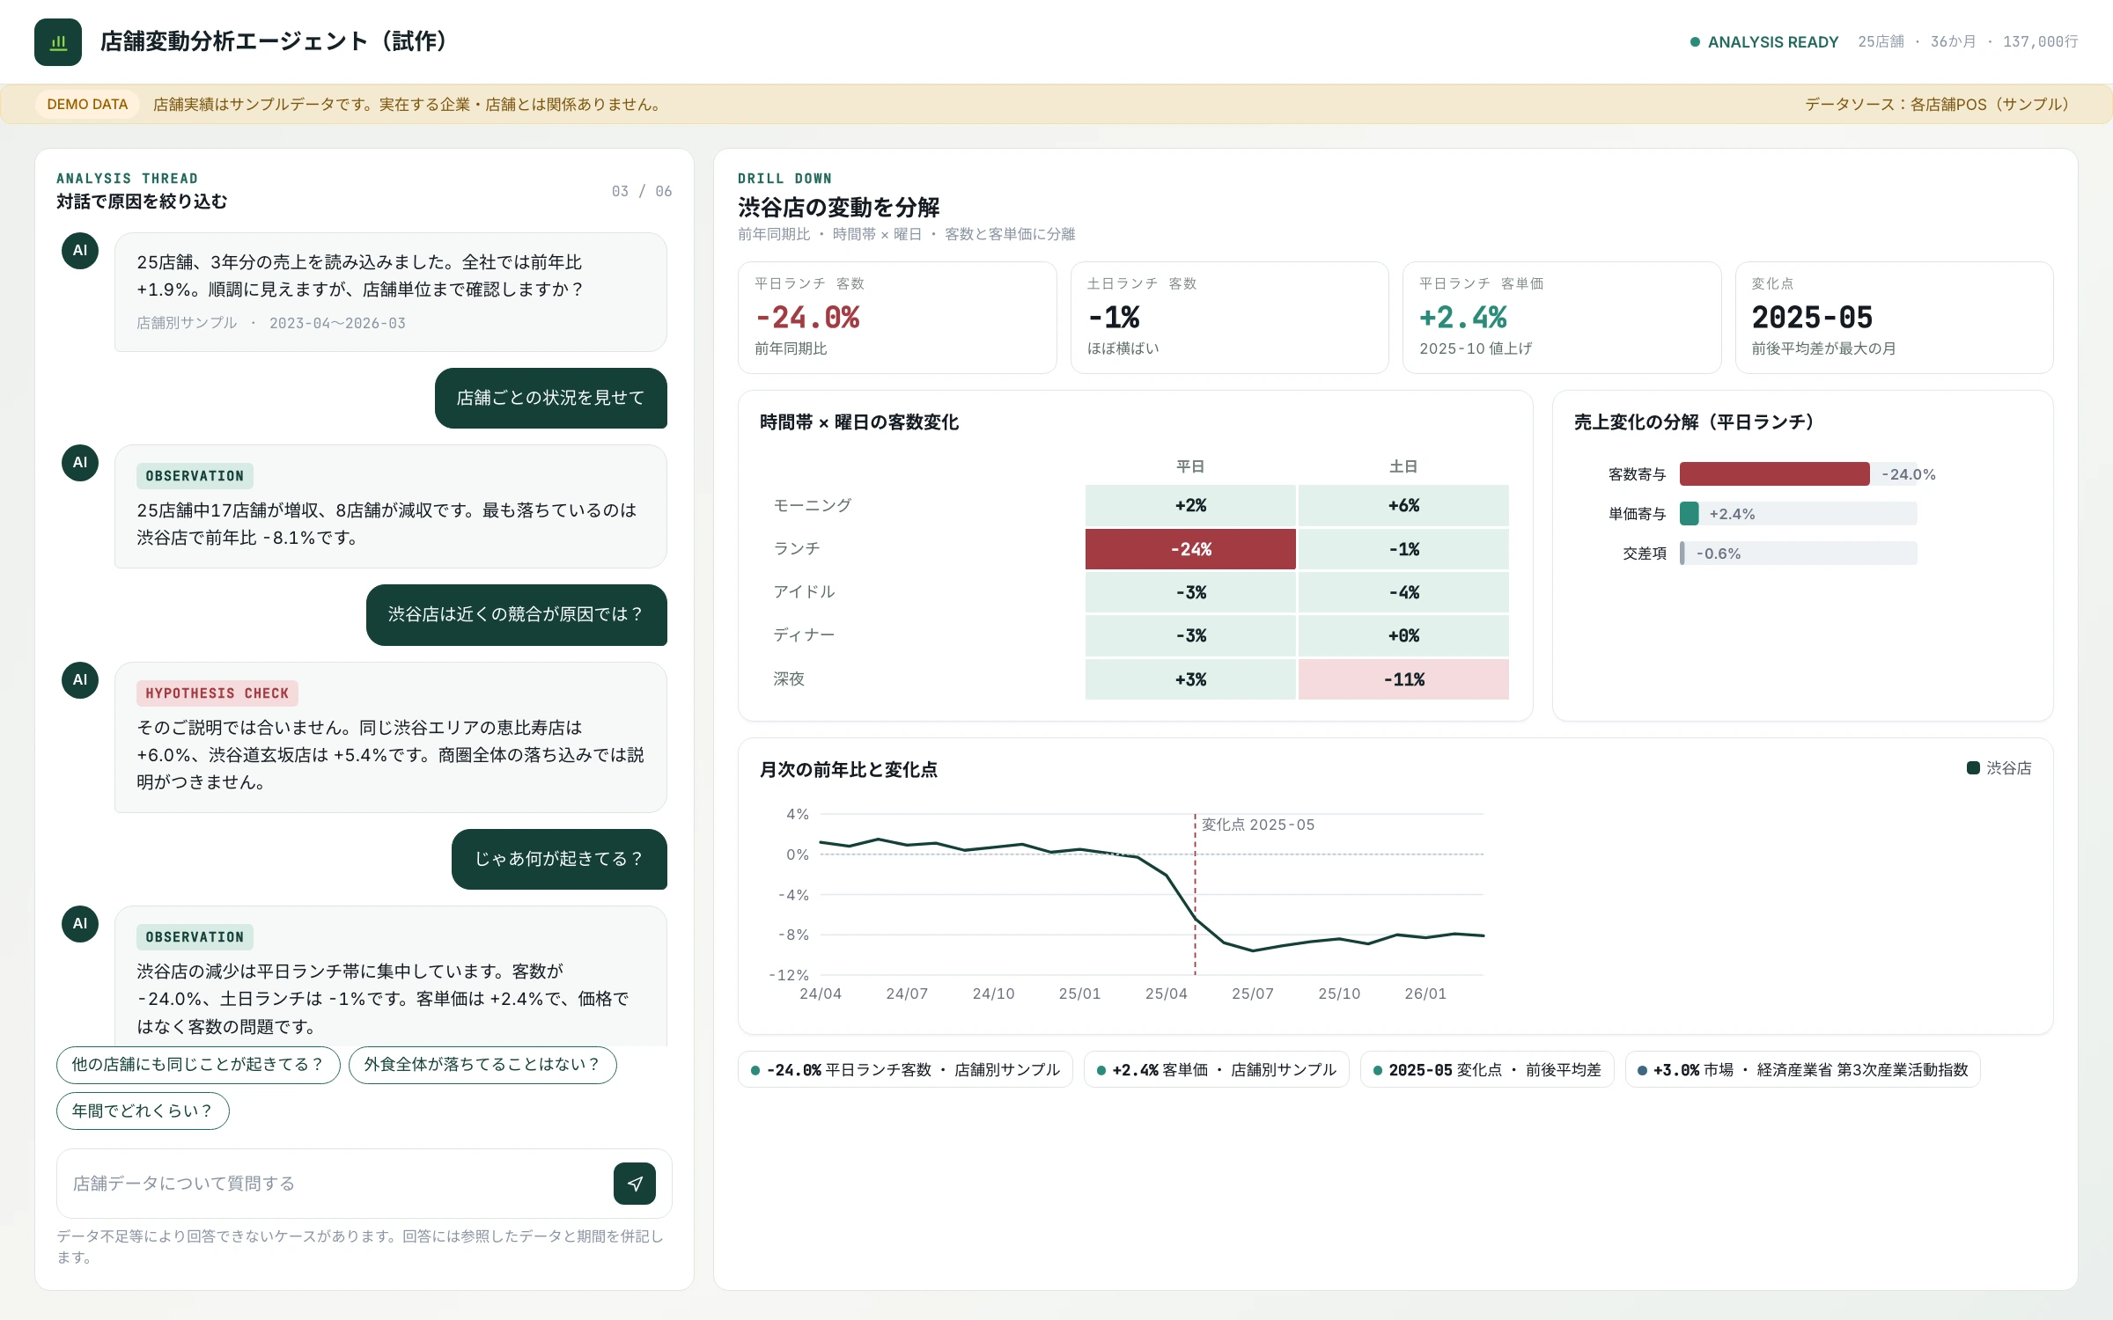The width and height of the screenshot is (2113, 1320).
Task: Click the 平日 column header in heatmap
Action: (1190, 466)
